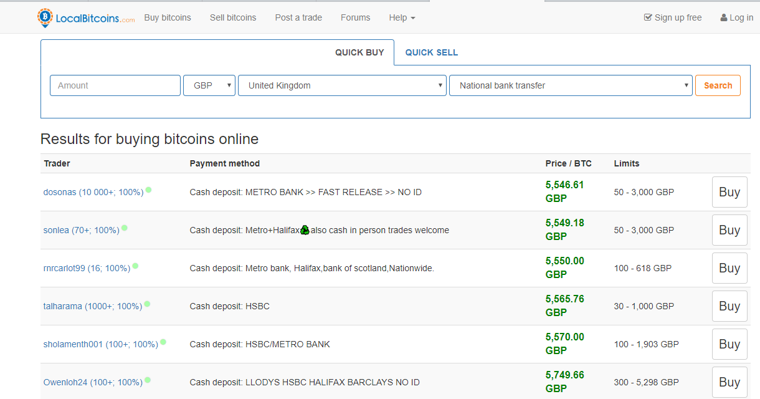Viewport: 760px width, 399px height.
Task: Switch to the QUICK SELL tab
Action: tap(432, 52)
